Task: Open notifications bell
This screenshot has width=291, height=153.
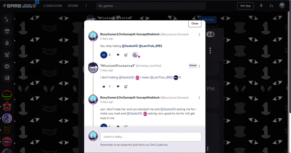Action: 261,5
